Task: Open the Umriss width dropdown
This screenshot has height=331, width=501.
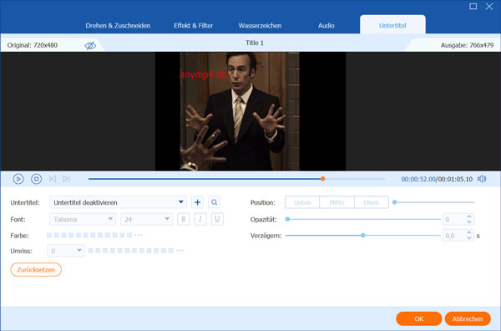Action: click(x=66, y=251)
